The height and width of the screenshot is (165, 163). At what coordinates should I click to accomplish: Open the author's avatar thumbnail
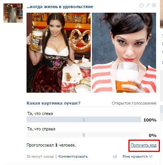coord(13,13)
